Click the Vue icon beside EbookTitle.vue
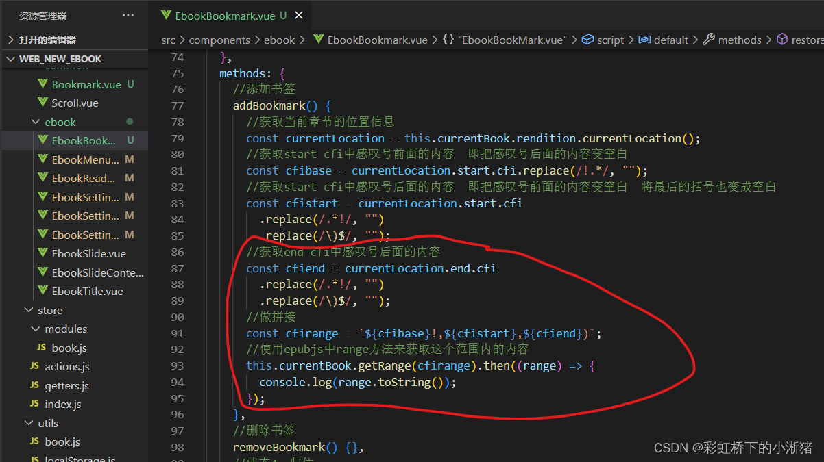This screenshot has width=824, height=462. 41,291
